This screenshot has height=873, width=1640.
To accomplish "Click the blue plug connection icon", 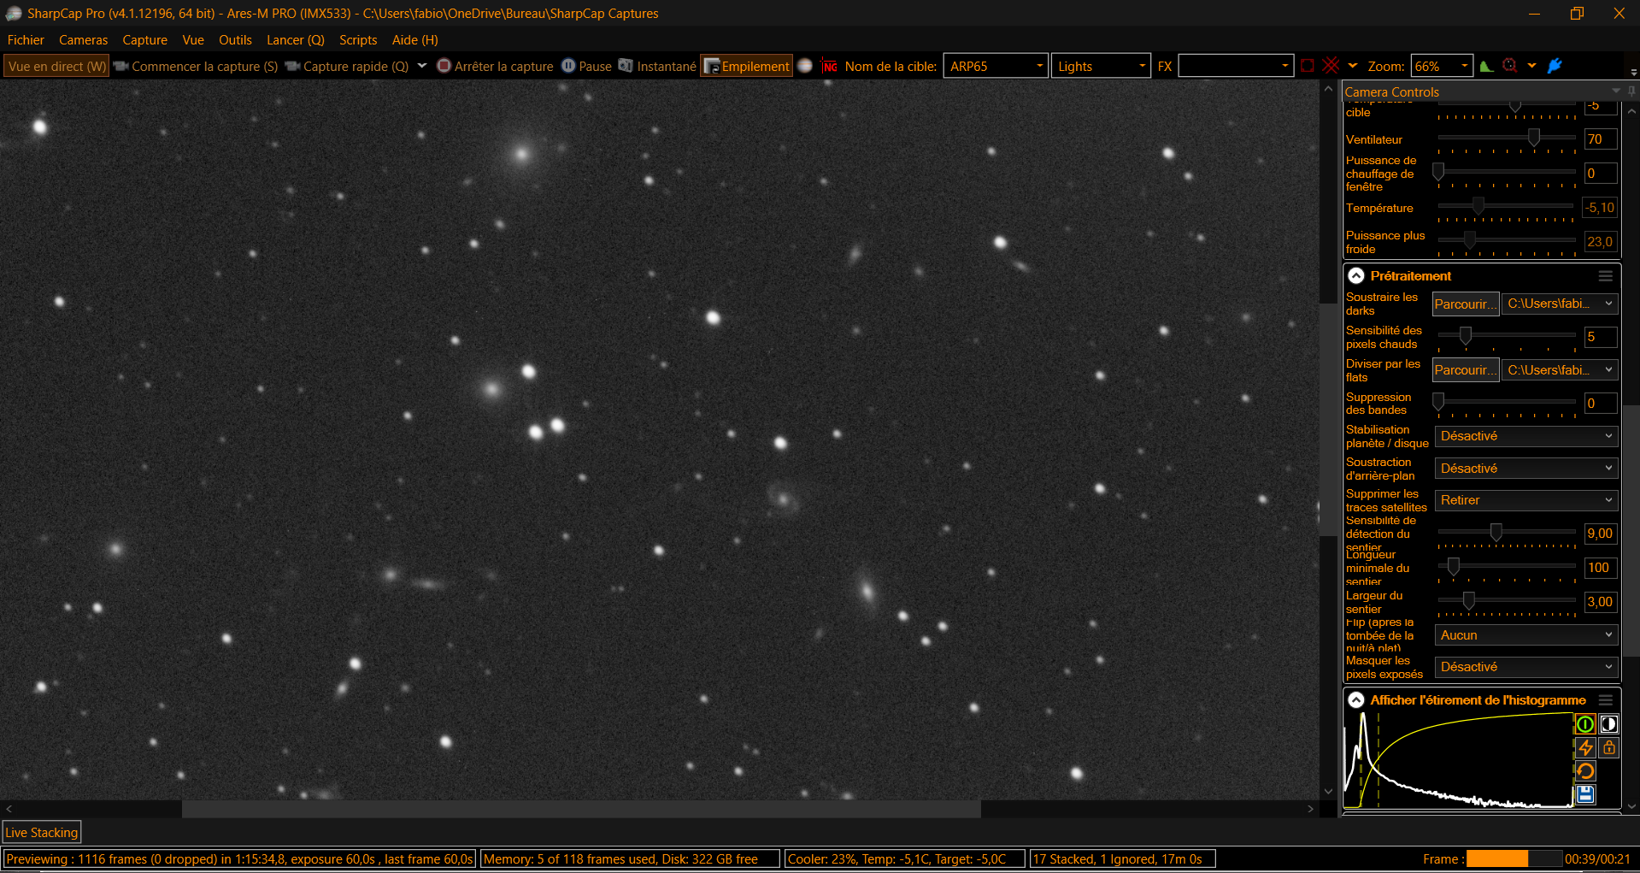I will point(1555,66).
